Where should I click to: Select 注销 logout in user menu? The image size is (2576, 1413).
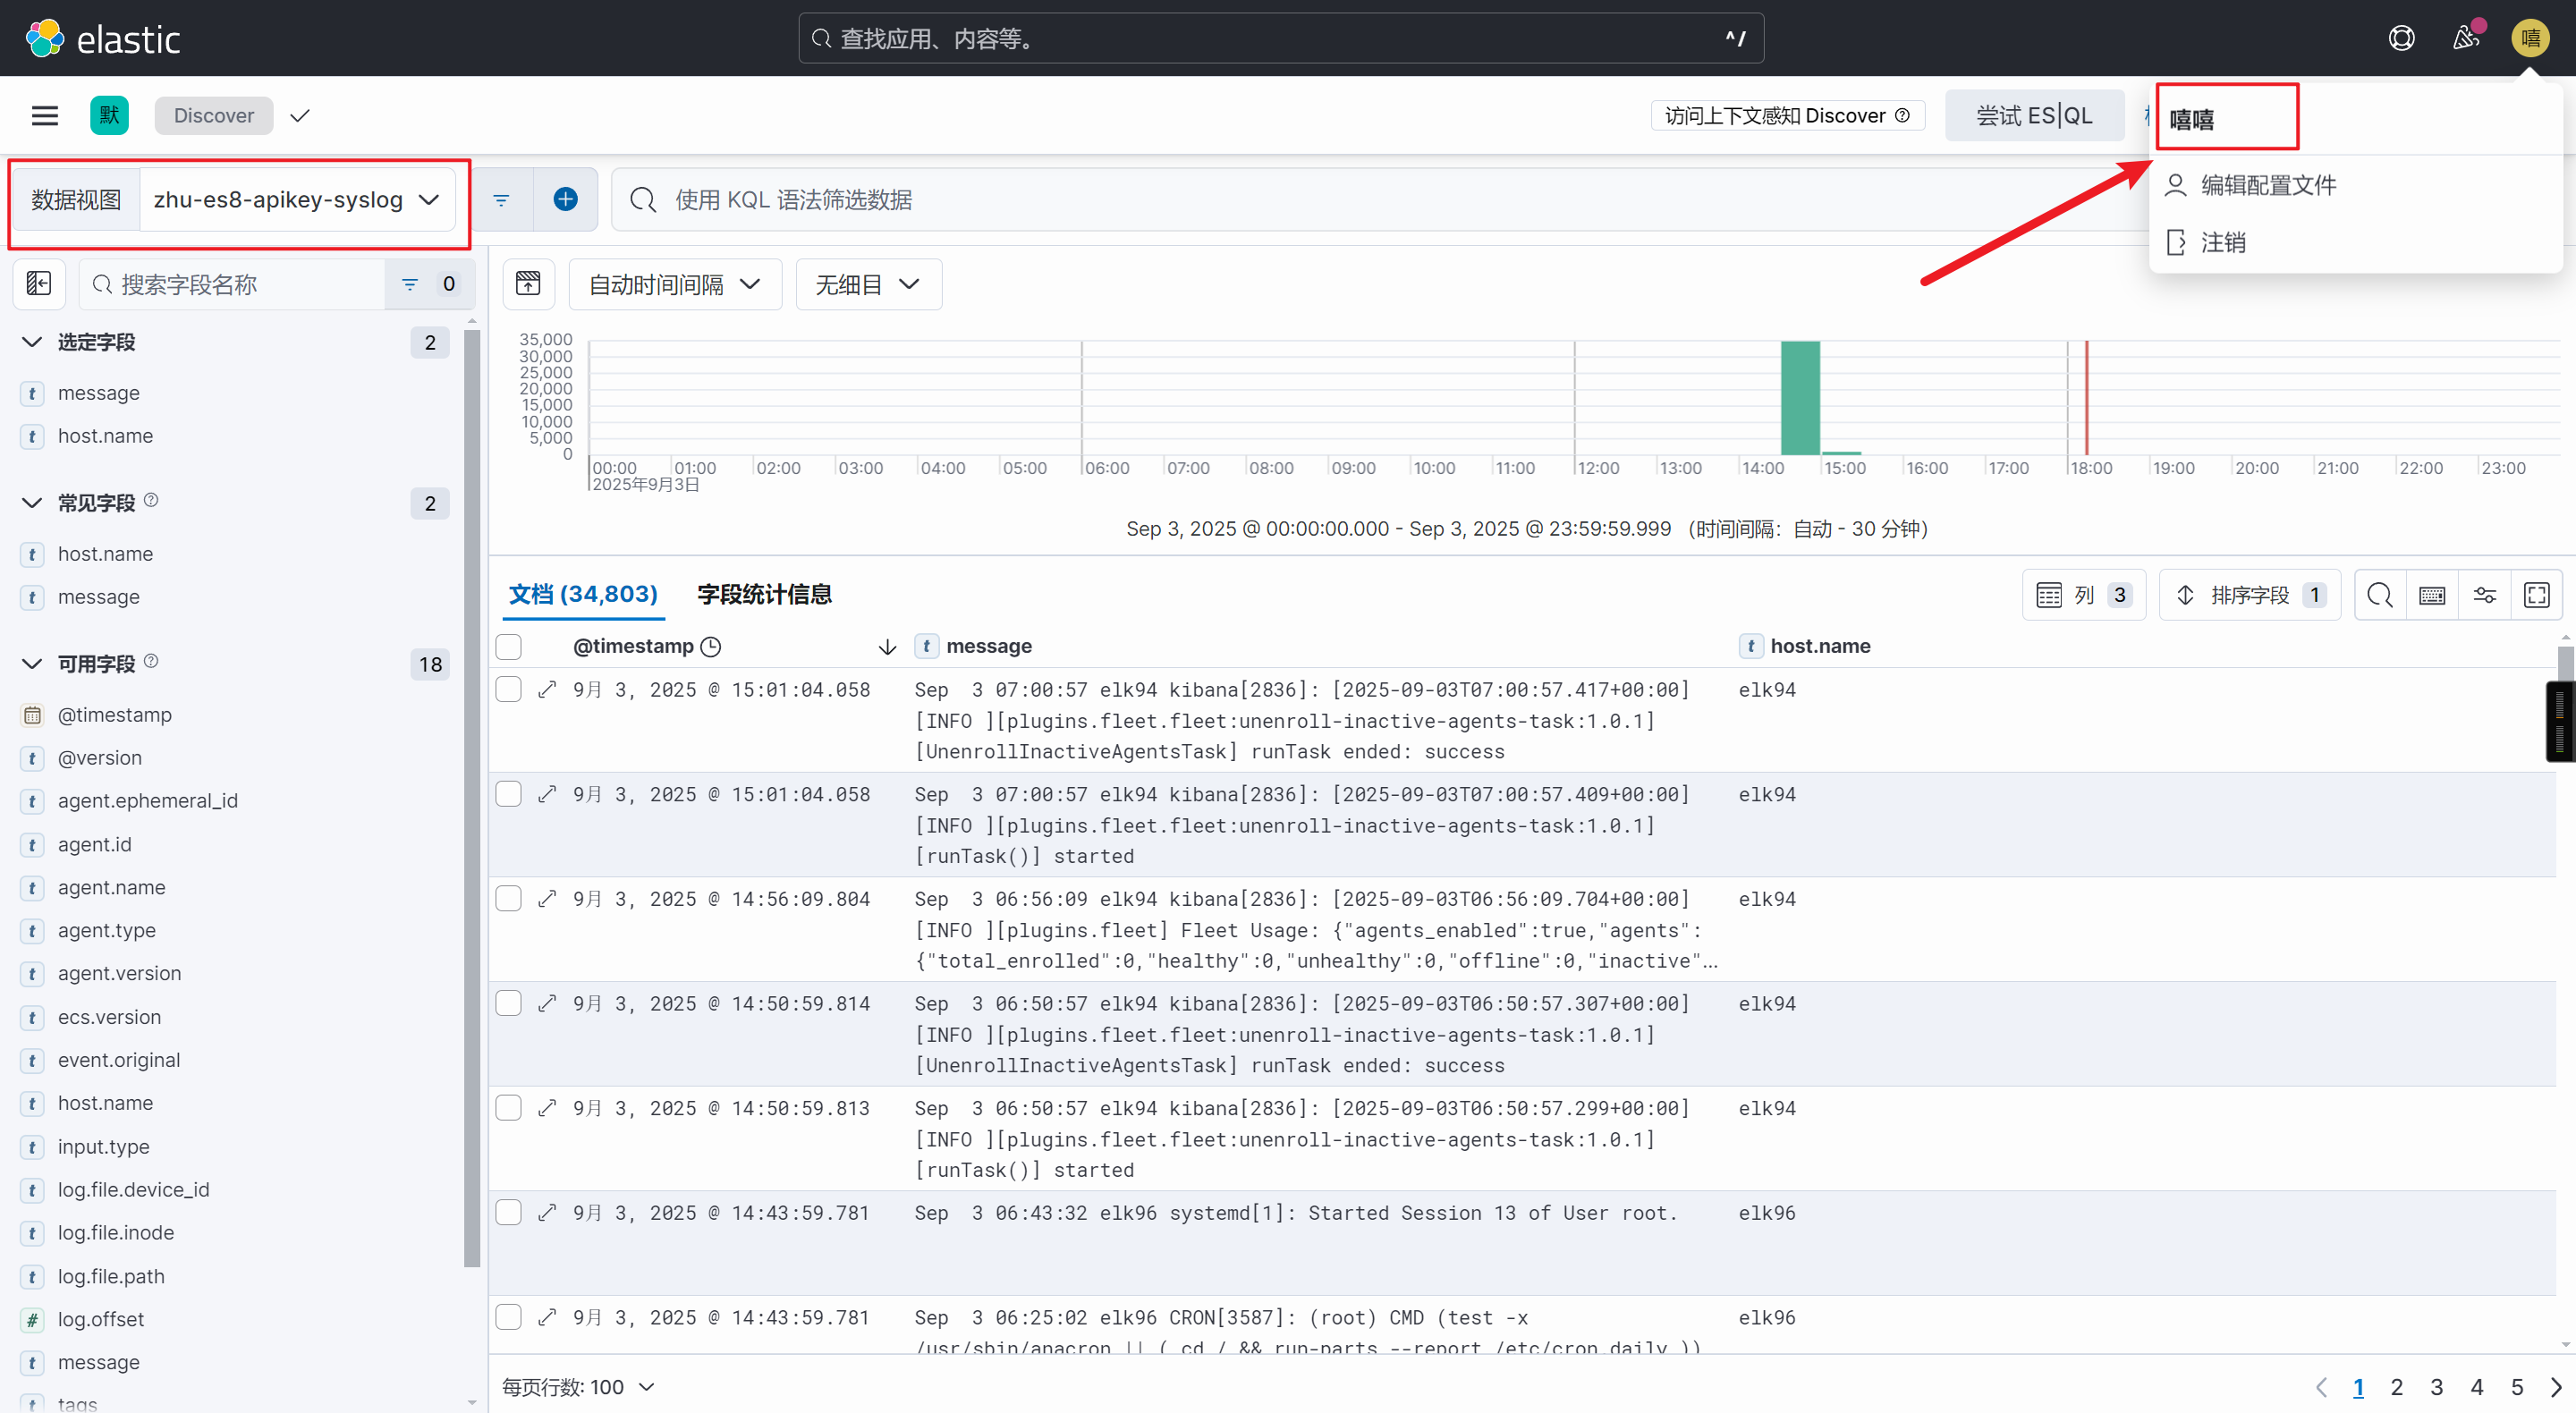tap(2222, 242)
